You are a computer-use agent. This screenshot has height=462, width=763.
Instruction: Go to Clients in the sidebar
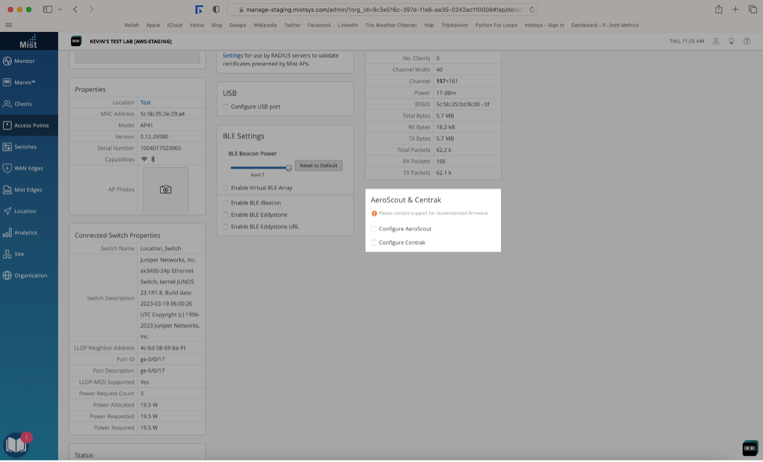(x=23, y=104)
